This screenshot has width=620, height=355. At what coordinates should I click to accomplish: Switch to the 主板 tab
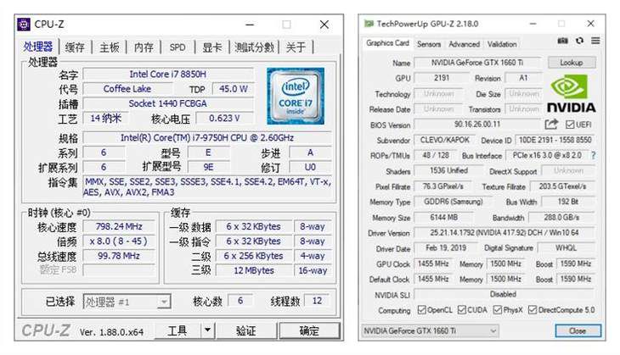click(x=109, y=47)
